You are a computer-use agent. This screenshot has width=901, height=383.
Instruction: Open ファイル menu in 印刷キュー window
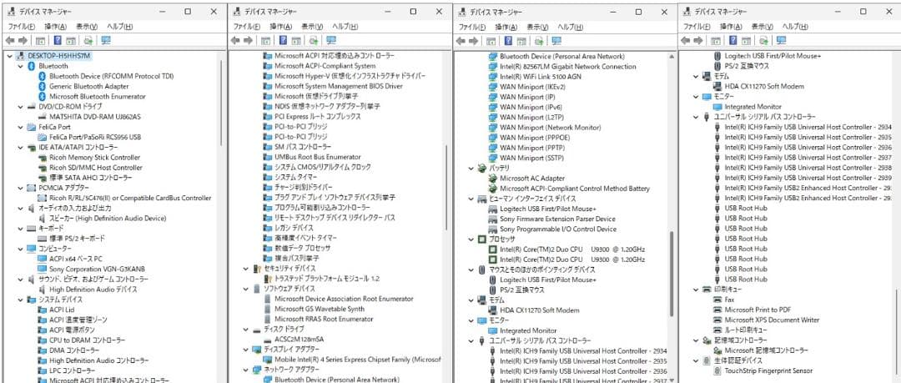coord(697,27)
